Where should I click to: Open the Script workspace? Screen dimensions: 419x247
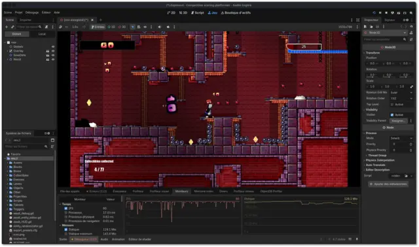point(198,12)
